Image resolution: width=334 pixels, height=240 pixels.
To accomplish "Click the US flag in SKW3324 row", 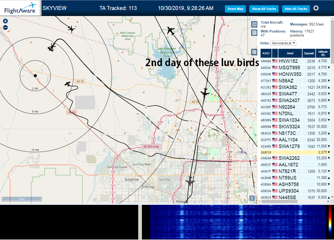I will [x=275, y=127].
